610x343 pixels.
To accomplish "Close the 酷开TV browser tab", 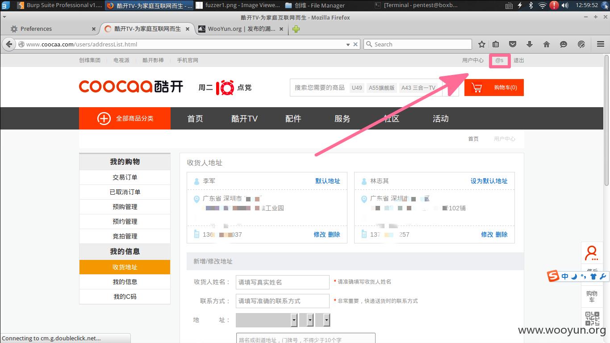I will point(188,29).
